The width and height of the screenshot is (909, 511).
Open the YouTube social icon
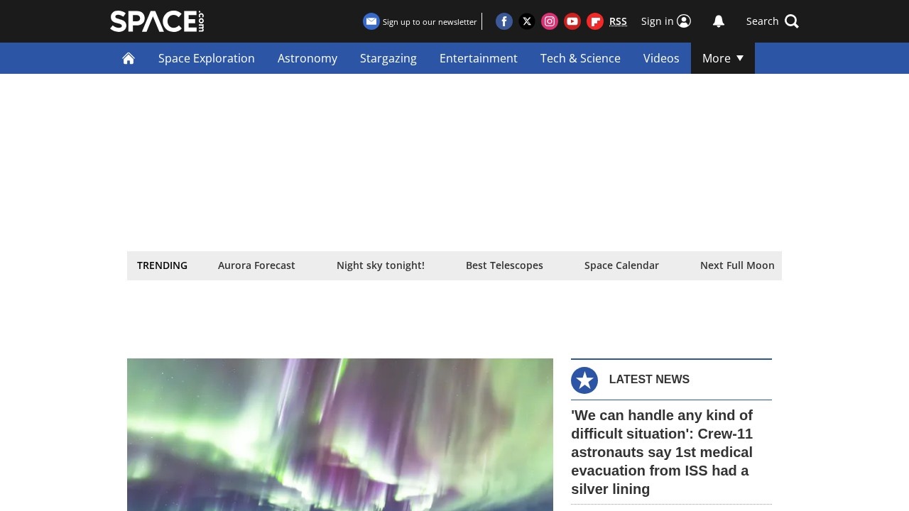pyautogui.click(x=572, y=21)
